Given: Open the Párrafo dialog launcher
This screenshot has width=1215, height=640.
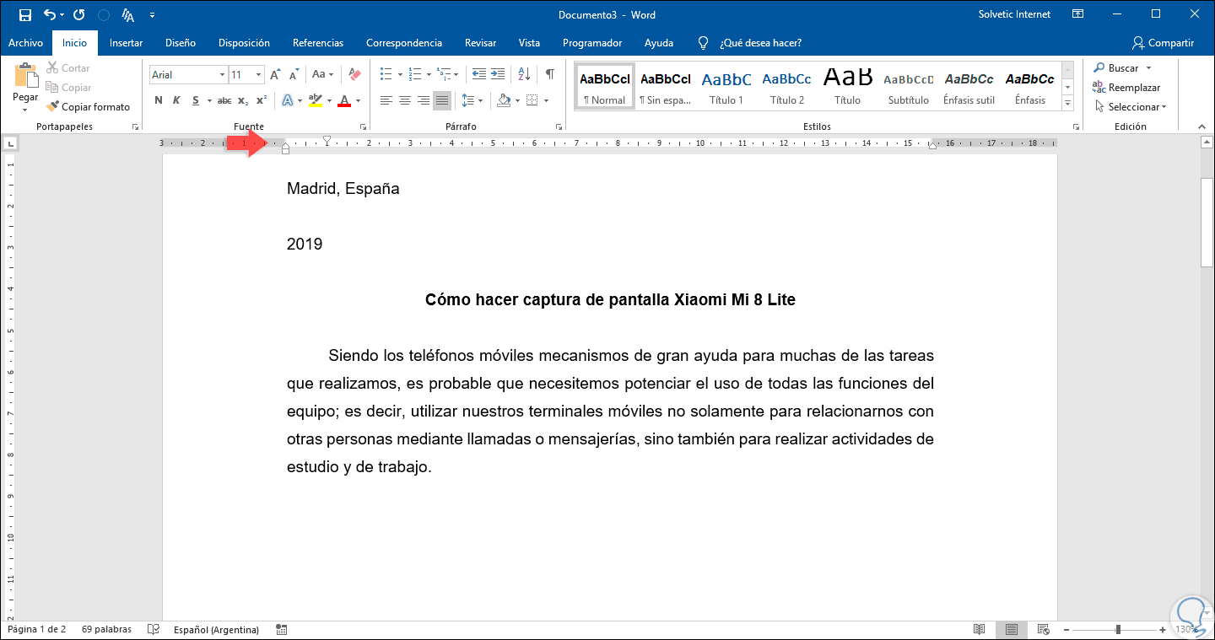Looking at the screenshot, I should pyautogui.click(x=559, y=126).
